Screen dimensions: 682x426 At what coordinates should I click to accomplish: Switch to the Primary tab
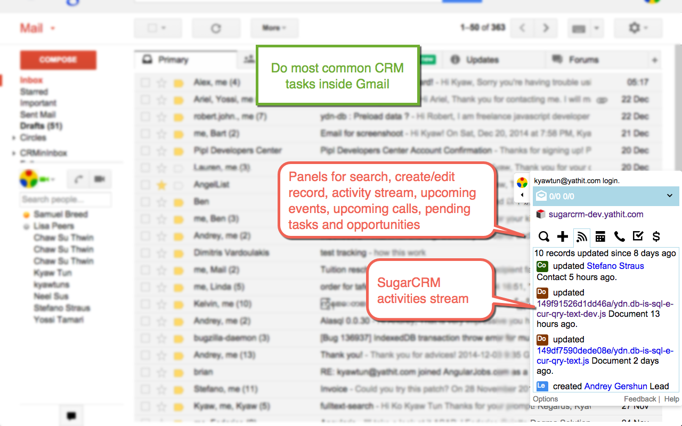(x=185, y=60)
